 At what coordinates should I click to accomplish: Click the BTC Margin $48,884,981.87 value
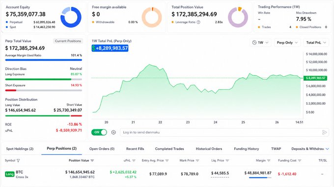click(258, 173)
